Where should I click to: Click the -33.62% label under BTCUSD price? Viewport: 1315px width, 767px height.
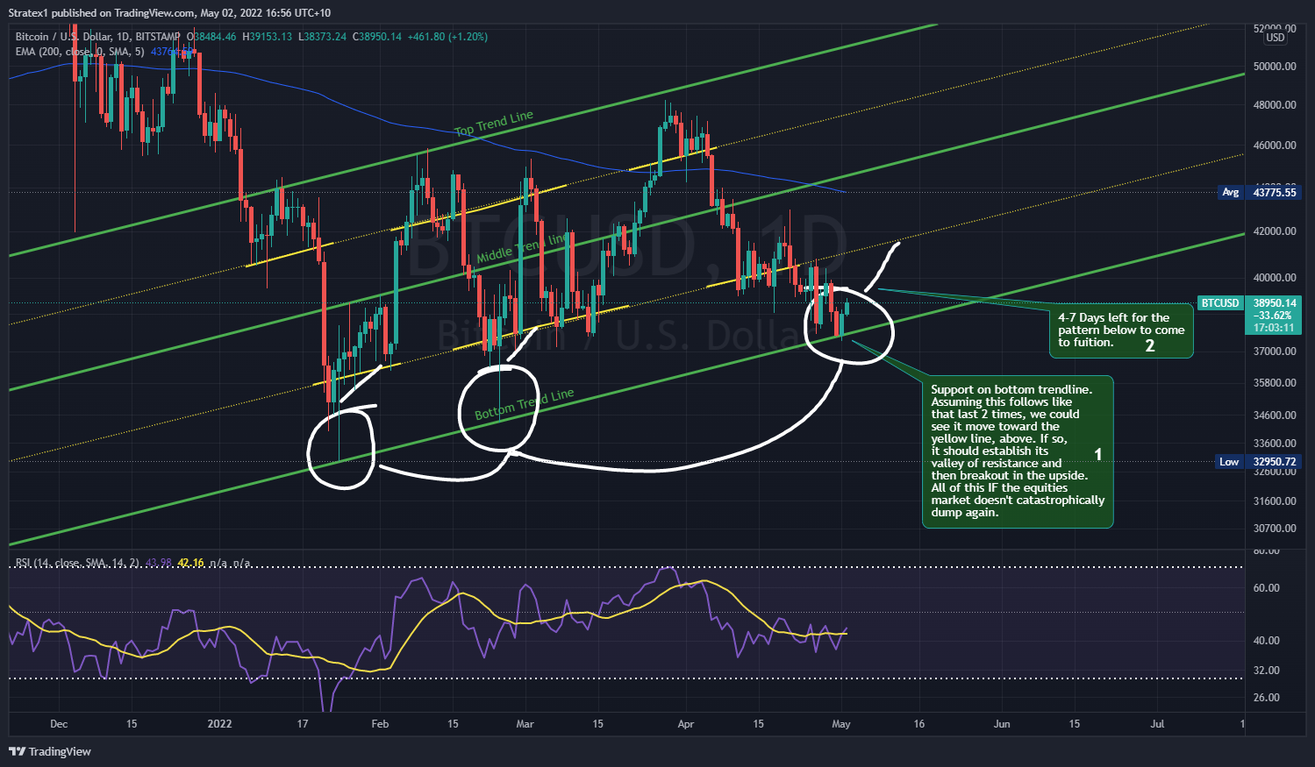pos(1272,316)
